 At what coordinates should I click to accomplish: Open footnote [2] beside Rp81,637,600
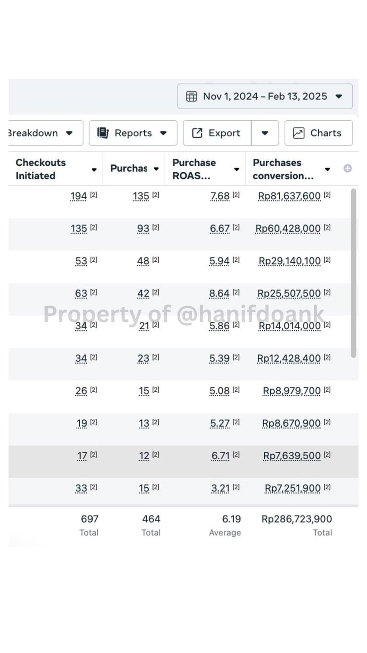(x=327, y=195)
